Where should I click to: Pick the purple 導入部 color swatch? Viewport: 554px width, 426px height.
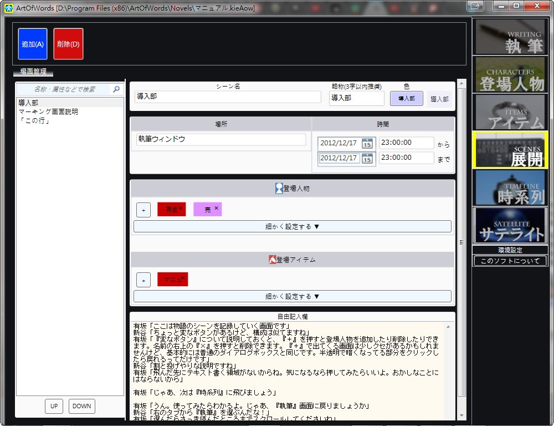406,98
